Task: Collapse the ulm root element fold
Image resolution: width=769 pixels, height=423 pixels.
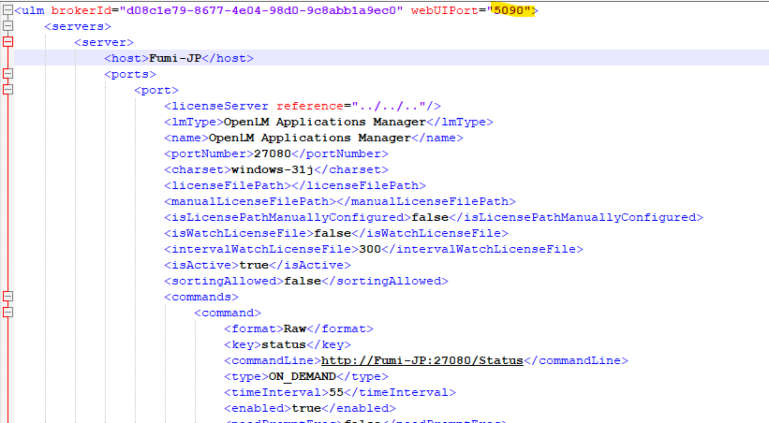Action: point(8,10)
